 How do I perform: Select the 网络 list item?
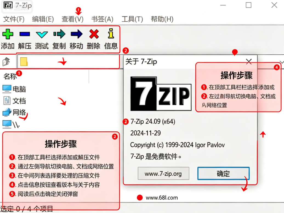14,112
